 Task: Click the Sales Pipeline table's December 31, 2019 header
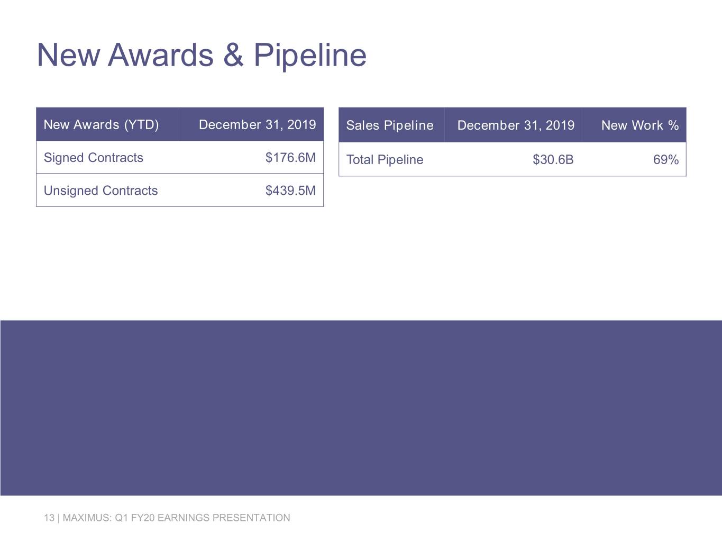(516, 125)
